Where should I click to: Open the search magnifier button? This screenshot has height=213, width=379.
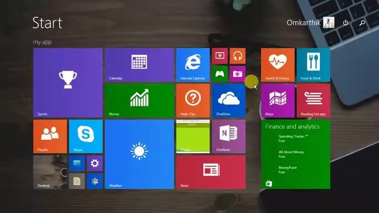(362, 23)
